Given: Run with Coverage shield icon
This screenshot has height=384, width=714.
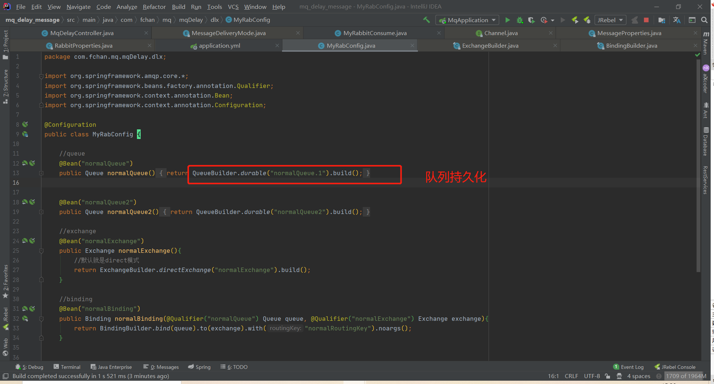Looking at the screenshot, I should point(531,20).
